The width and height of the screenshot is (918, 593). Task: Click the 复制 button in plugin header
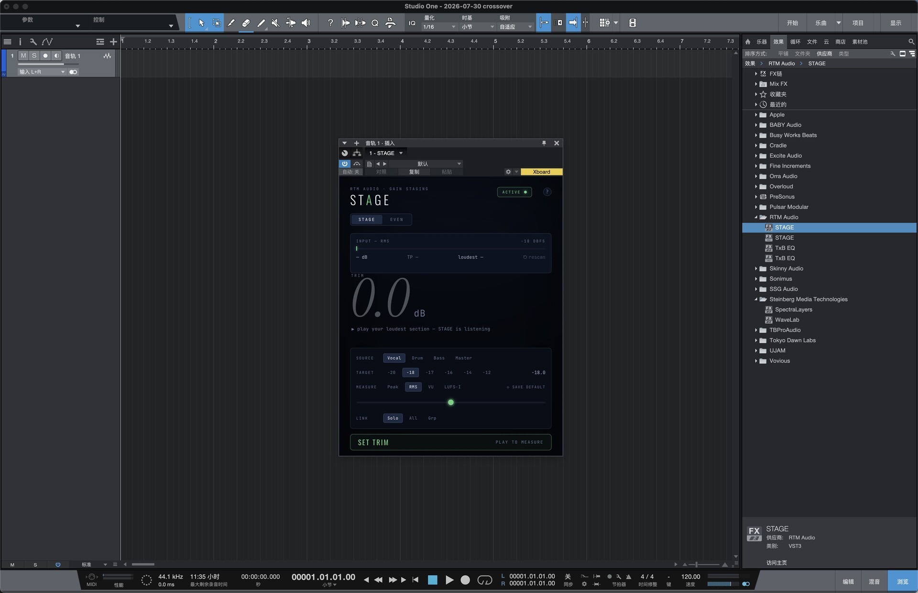pyautogui.click(x=414, y=172)
